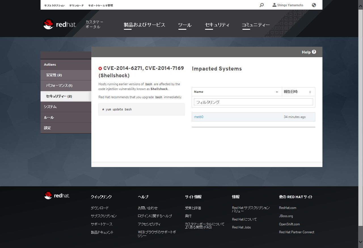Screen dimensions: 363x248
Task: Open ルール in the sidebar
Action: tap(66, 117)
